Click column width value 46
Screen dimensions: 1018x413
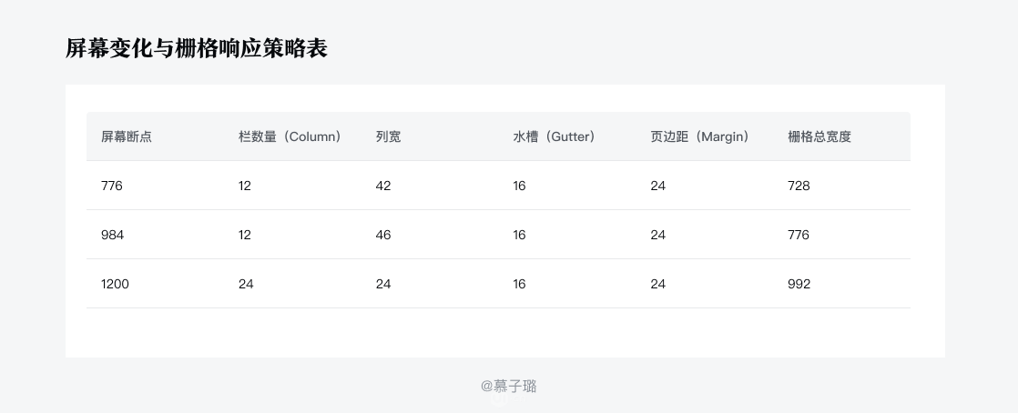pos(383,235)
